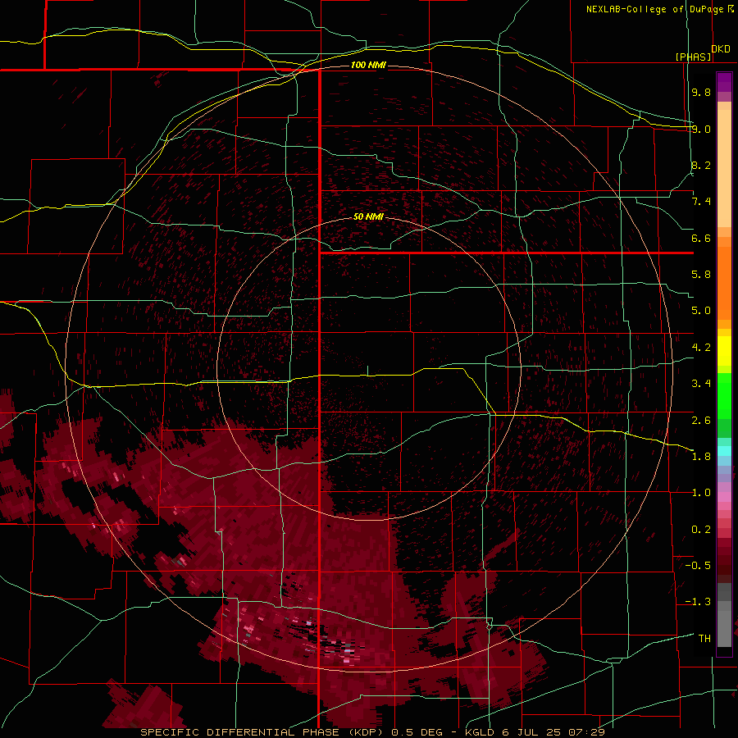Select the 6.6 color scale value

click(701, 238)
